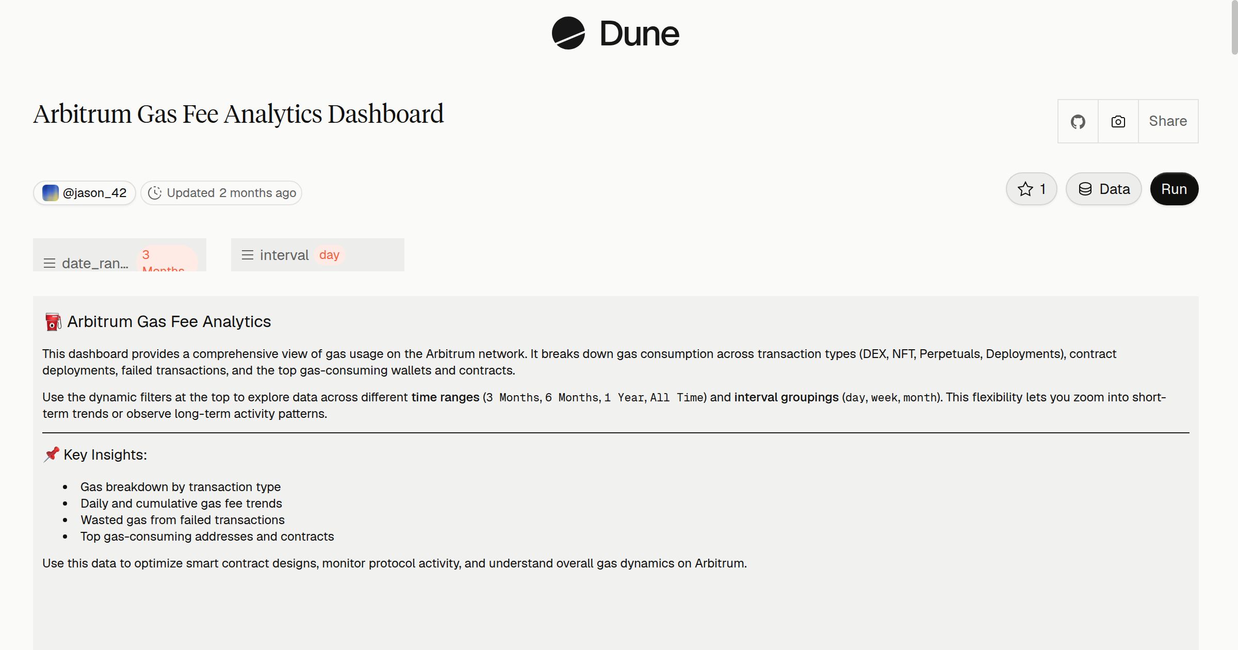The image size is (1238, 650).
Task: Open the @jason_42 author profile
Action: [85, 193]
